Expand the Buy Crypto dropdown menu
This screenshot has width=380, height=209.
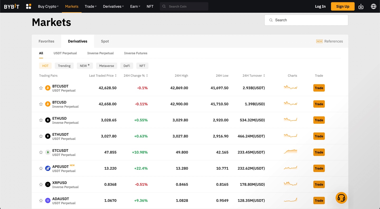(48, 6)
